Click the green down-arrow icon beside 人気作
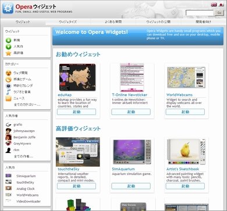This screenshot has height=211, width=227. tap(8, 47)
